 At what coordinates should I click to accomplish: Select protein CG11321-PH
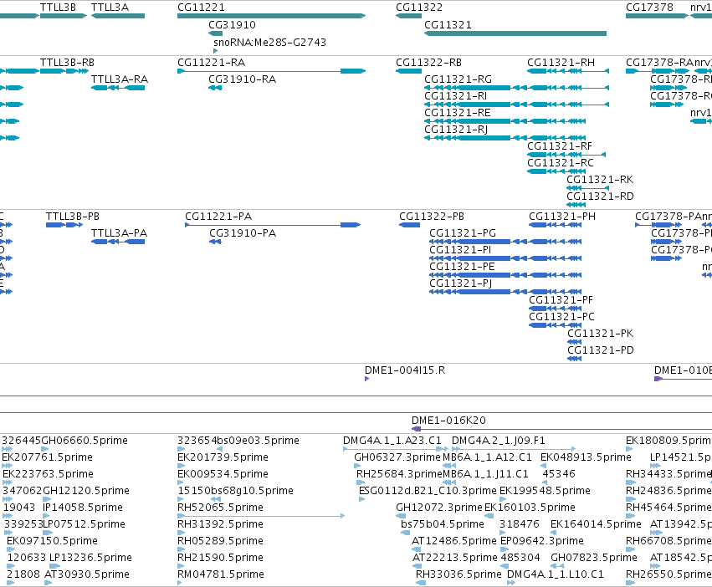(562, 217)
